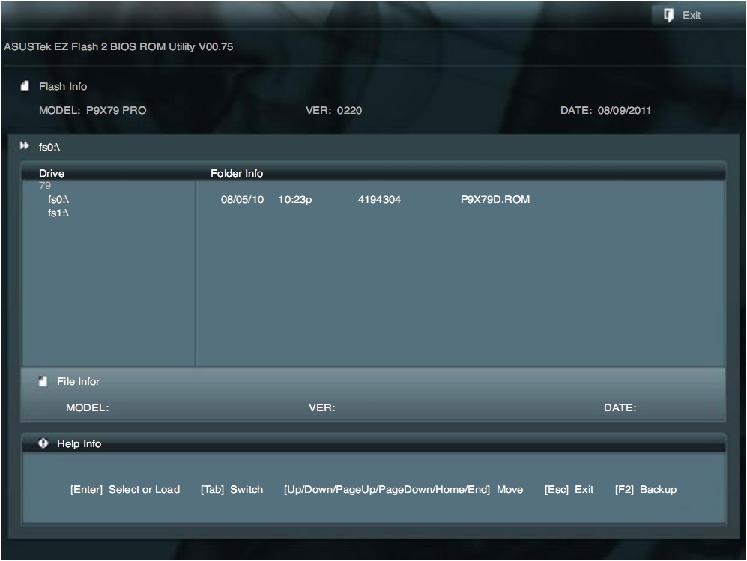Select the fs0:\ drive
This screenshot has height=561, width=747.
(58, 199)
